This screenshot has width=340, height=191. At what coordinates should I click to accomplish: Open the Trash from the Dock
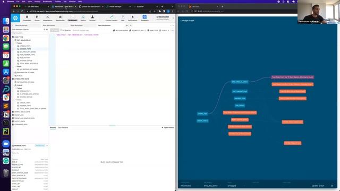pyautogui.click(x=6, y=173)
